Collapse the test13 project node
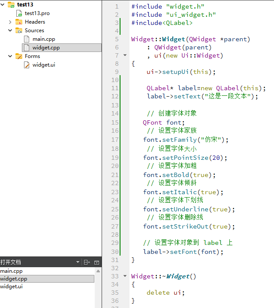Viewport: 274px width, 308px height. tap(2, 4)
